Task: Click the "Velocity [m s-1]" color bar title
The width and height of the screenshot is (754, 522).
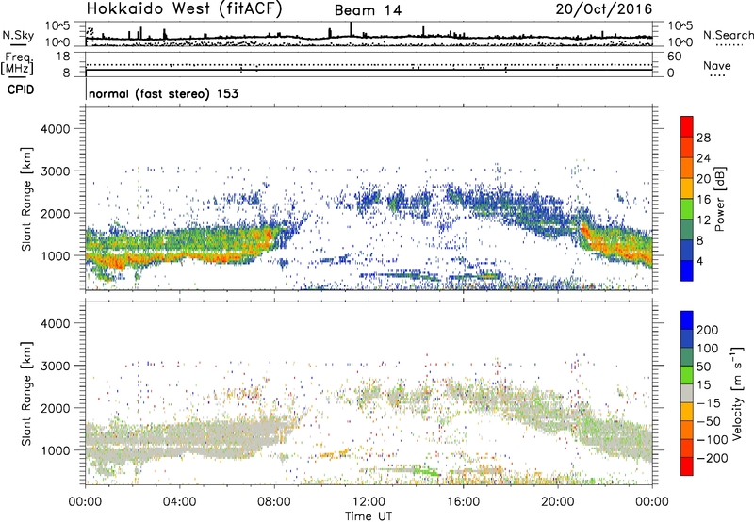Action: pyautogui.click(x=737, y=393)
